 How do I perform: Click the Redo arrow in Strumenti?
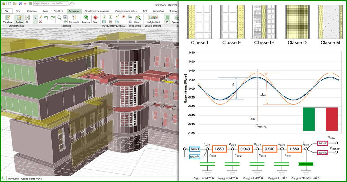coord(52,18)
